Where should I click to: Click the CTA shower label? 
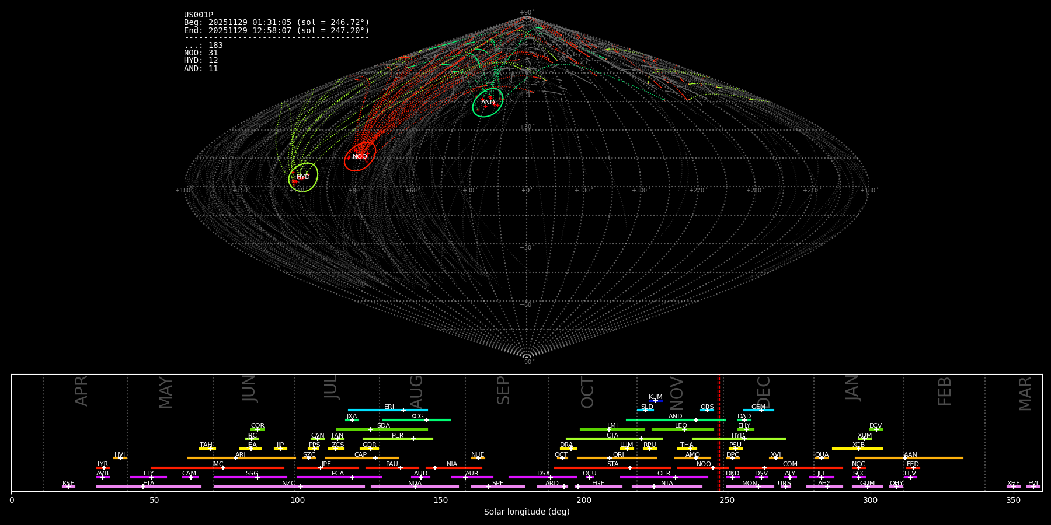click(612, 436)
